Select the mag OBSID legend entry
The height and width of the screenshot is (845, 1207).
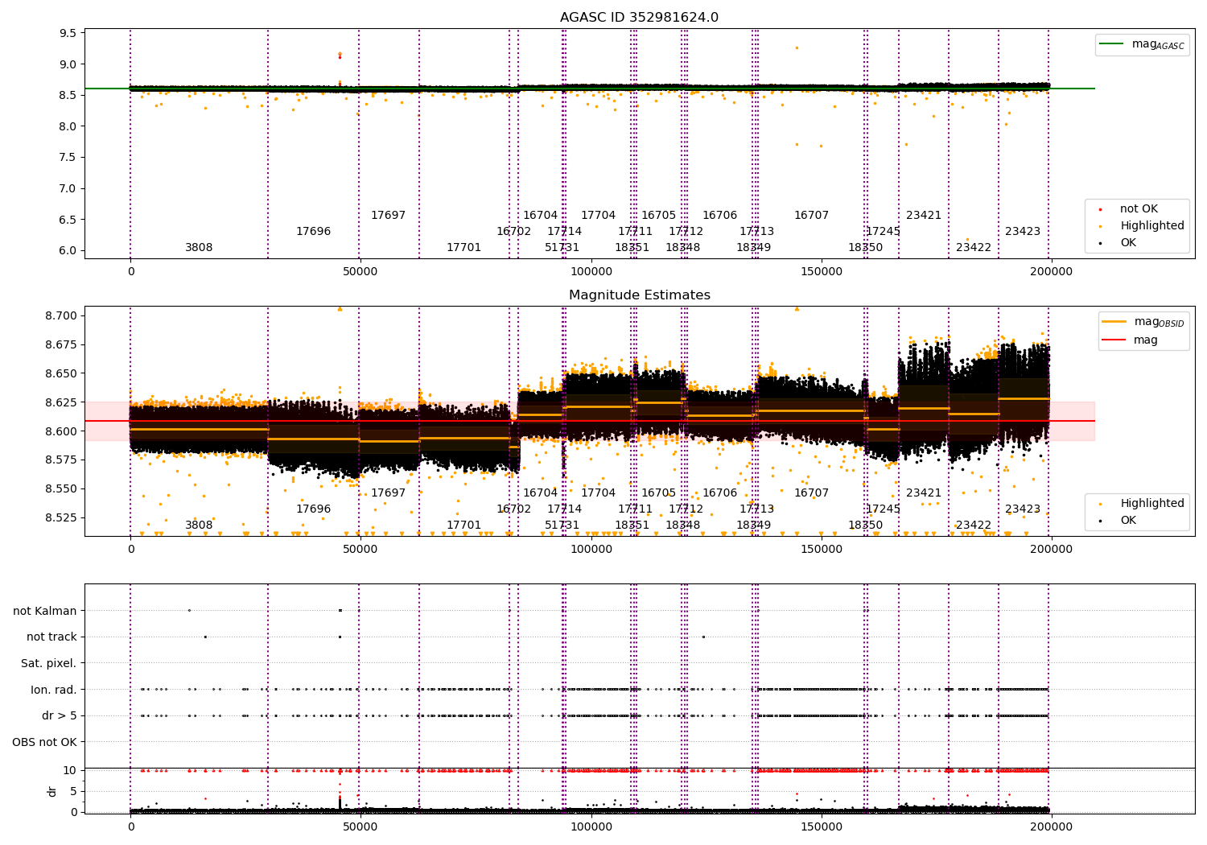[x=1142, y=322]
